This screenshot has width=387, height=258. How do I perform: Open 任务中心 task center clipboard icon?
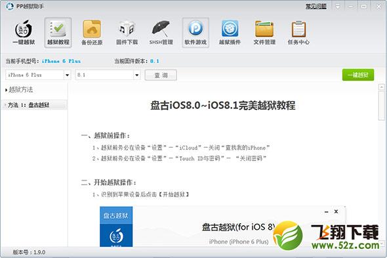(x=298, y=32)
